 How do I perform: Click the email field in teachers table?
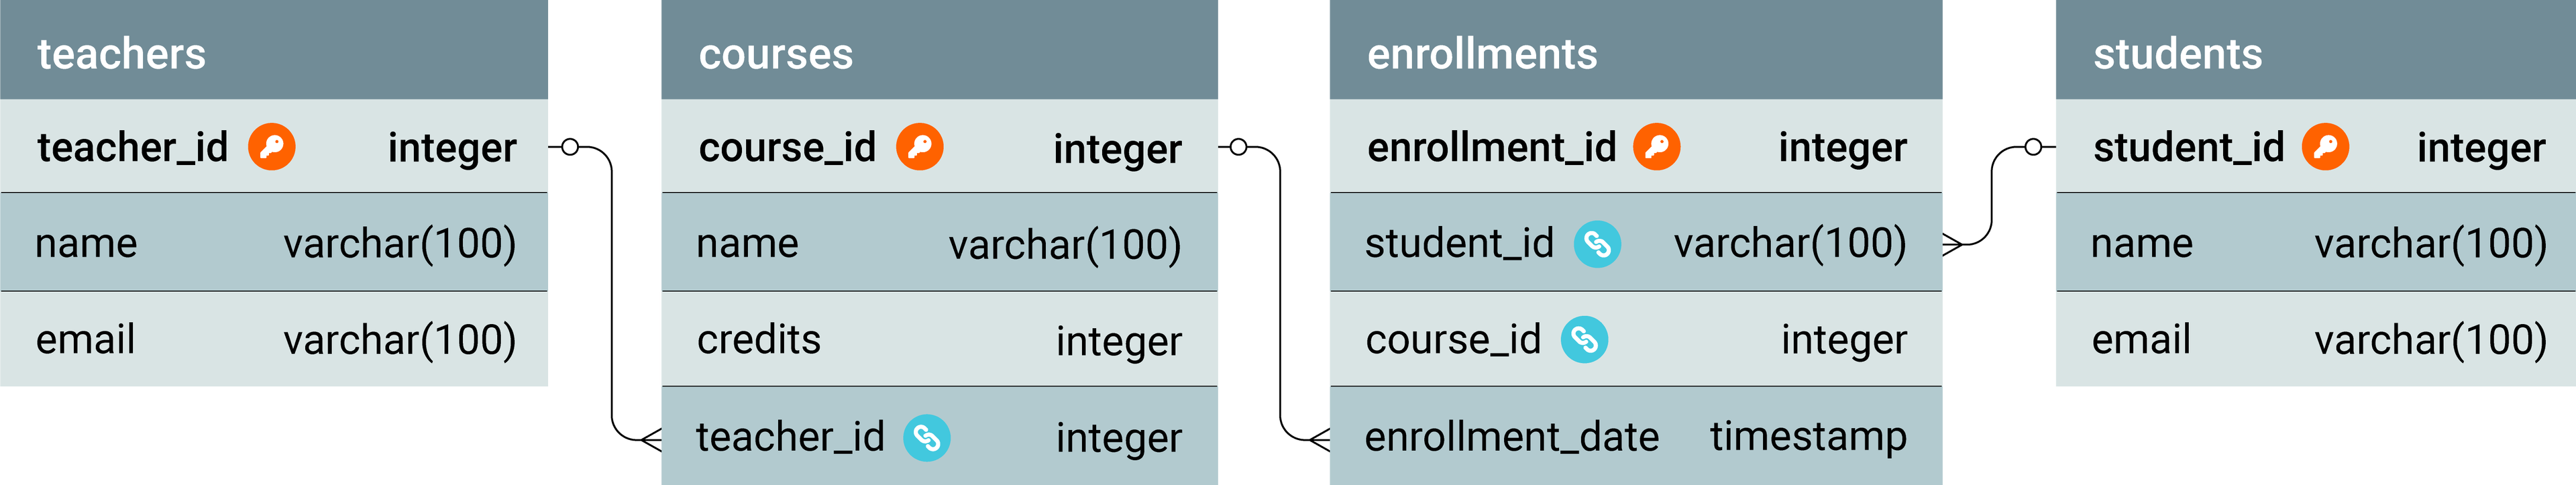tap(274, 339)
